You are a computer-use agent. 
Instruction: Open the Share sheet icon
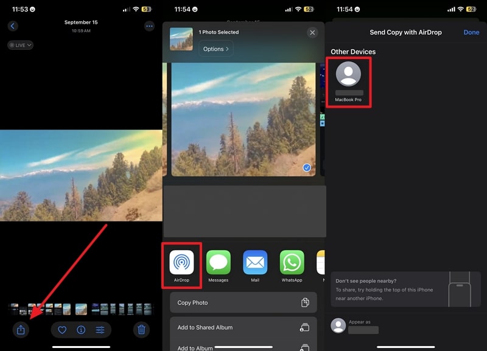click(x=21, y=329)
